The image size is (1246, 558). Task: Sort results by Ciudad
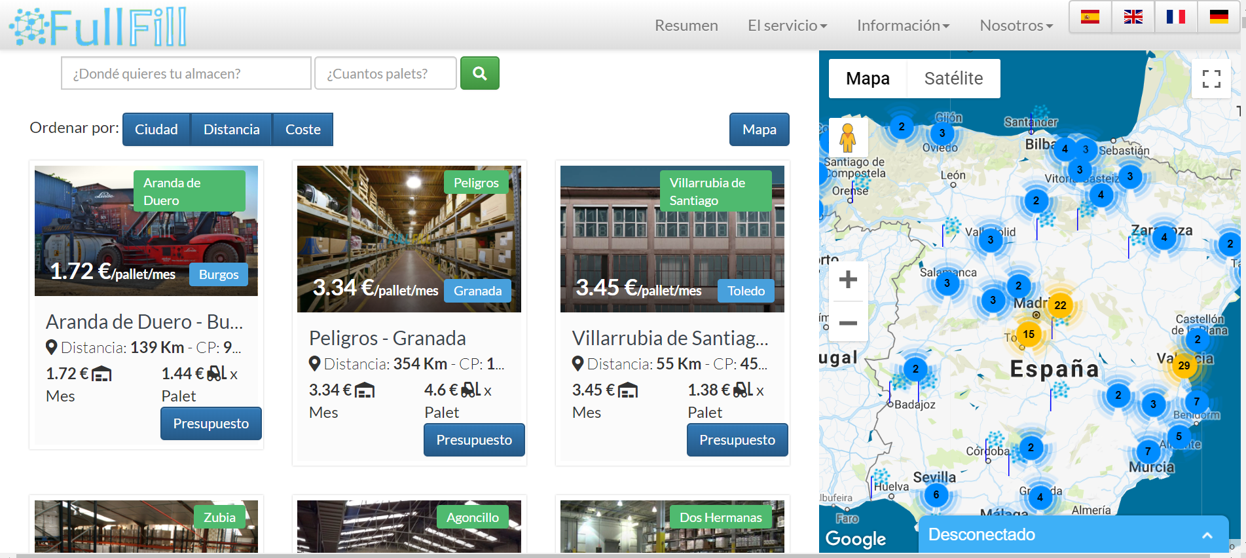(156, 129)
